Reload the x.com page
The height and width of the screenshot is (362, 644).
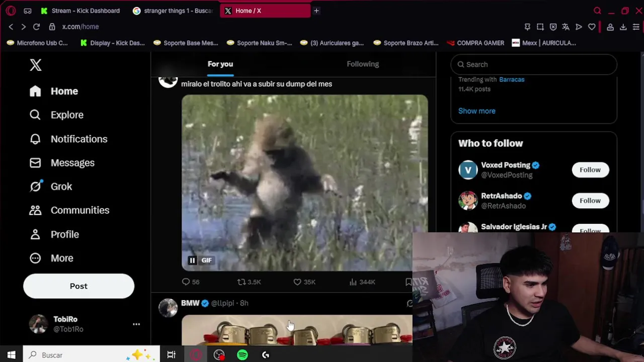[36, 27]
